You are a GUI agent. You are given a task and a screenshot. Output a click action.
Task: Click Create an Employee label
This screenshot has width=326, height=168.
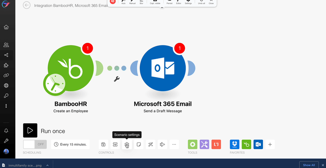[x=71, y=111]
